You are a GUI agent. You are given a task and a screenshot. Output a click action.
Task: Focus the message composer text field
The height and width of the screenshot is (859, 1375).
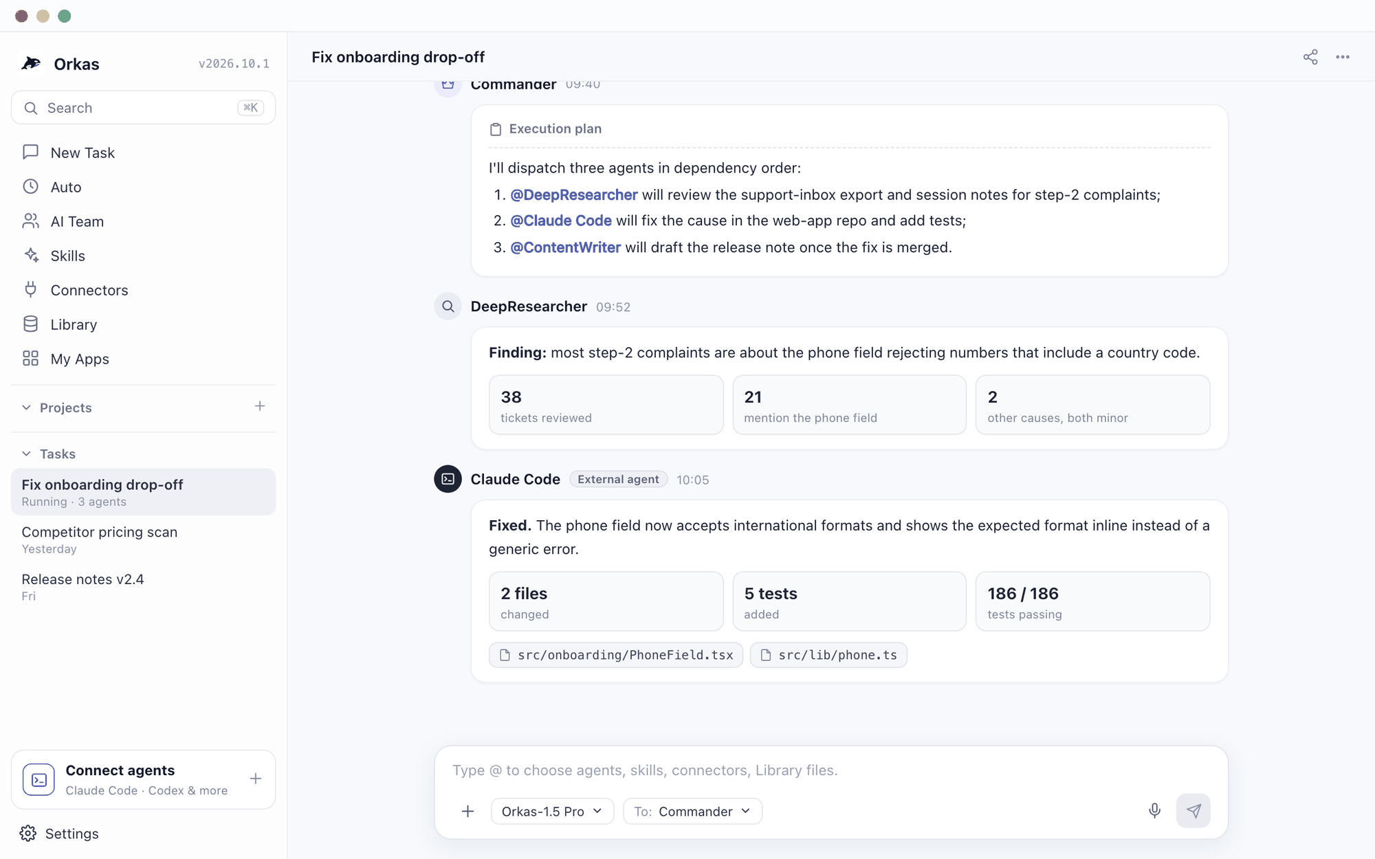tap(830, 770)
